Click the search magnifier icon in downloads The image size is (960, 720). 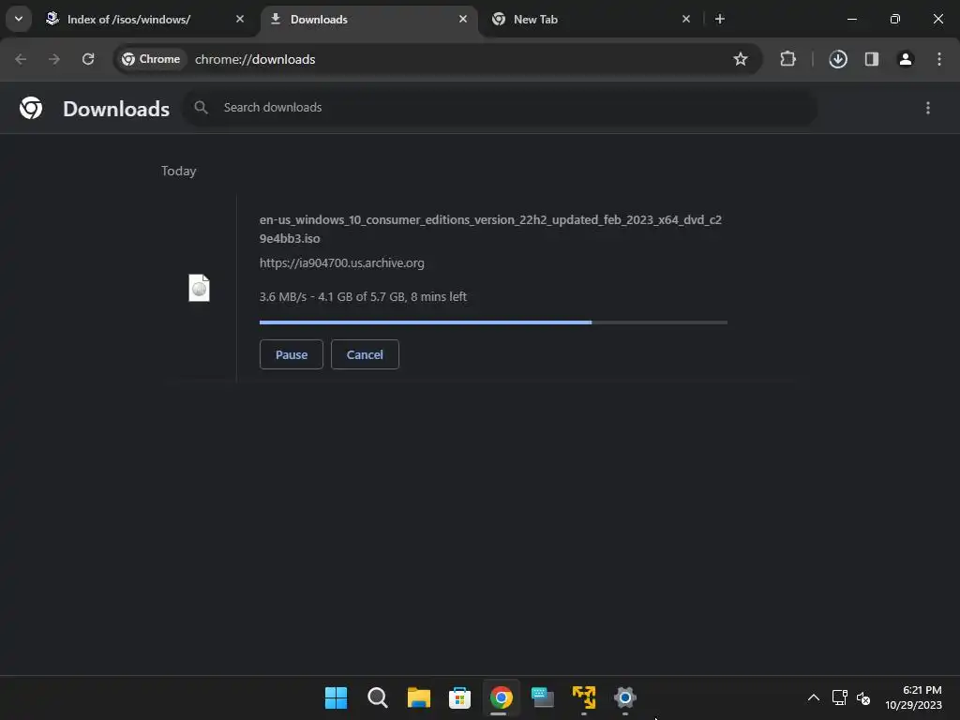(x=201, y=108)
